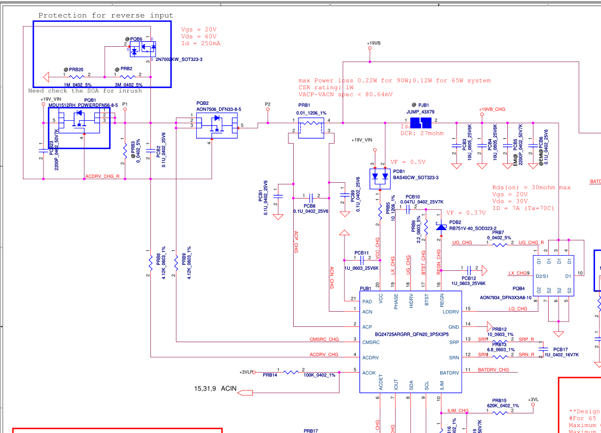The image size is (601, 433).
Task: Click the PQB6 2N7002KW MOSFET symbol
Action: pos(143,49)
